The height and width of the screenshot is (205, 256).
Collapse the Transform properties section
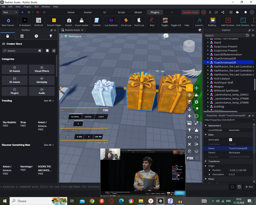pos(206,161)
